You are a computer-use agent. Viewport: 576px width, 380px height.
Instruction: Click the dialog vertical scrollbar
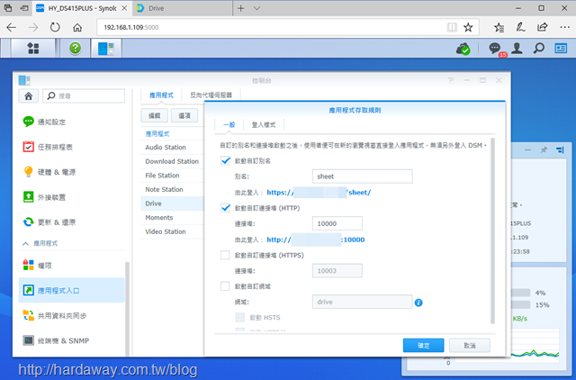point(492,231)
